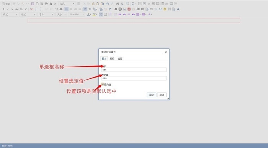This screenshot has height=148, width=268.
Task: Toggle Bold formatting
Action: [x=3, y=9]
